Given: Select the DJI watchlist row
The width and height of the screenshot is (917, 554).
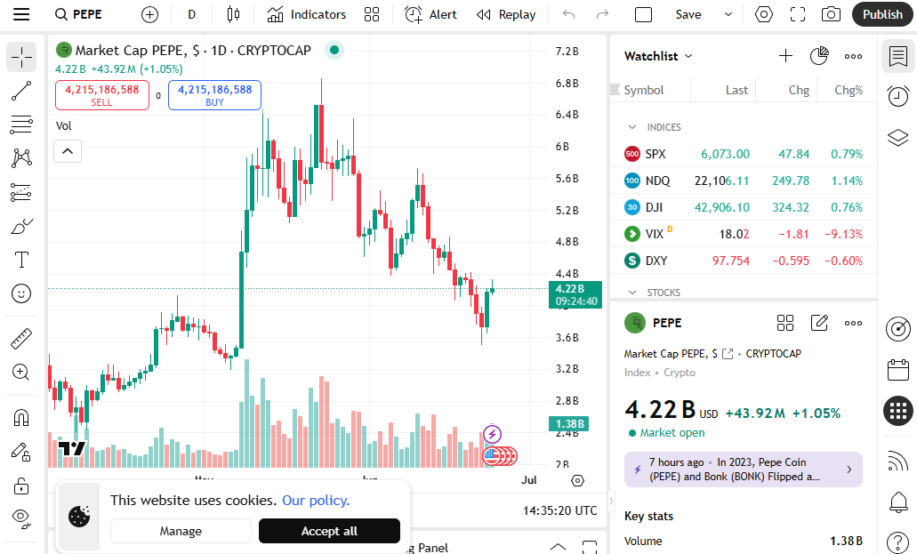Looking at the screenshot, I should point(744,207).
